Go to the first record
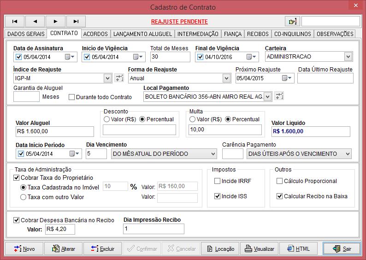This screenshot has height=260, width=366. point(15,21)
